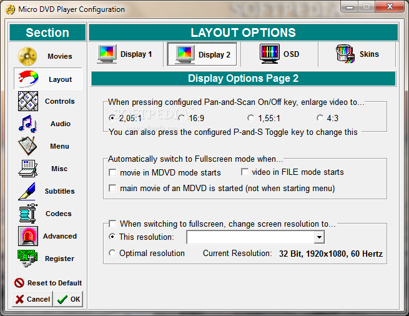Click the Display 1 monitor icon
Screen dimensions: 409x316
(107, 54)
